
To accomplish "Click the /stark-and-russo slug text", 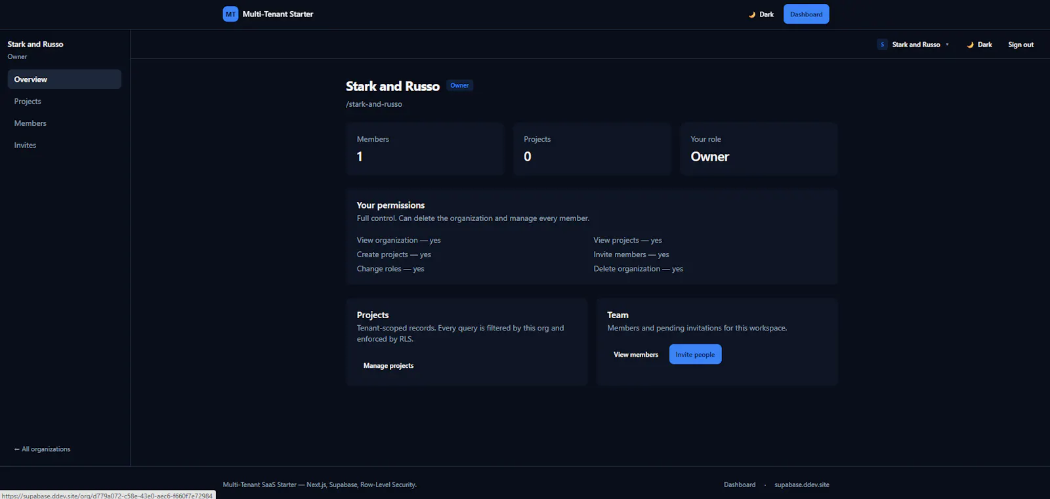I will pyautogui.click(x=374, y=104).
